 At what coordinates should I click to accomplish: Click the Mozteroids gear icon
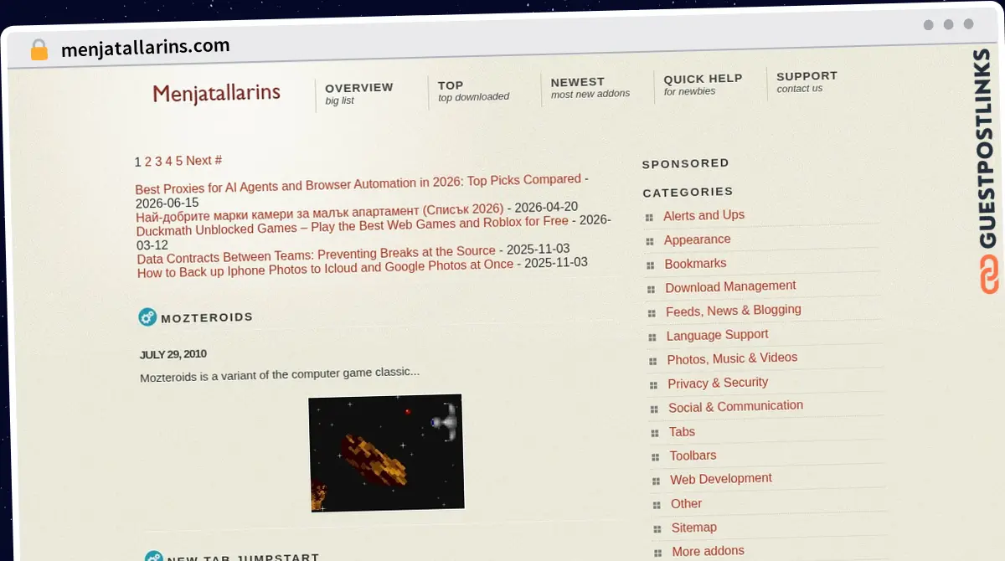tap(147, 317)
